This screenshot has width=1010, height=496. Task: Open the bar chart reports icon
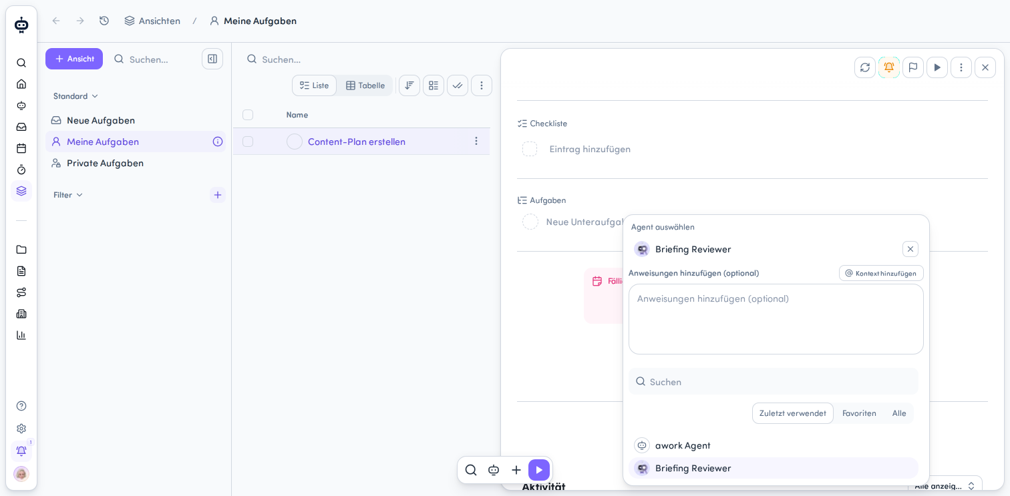21,335
